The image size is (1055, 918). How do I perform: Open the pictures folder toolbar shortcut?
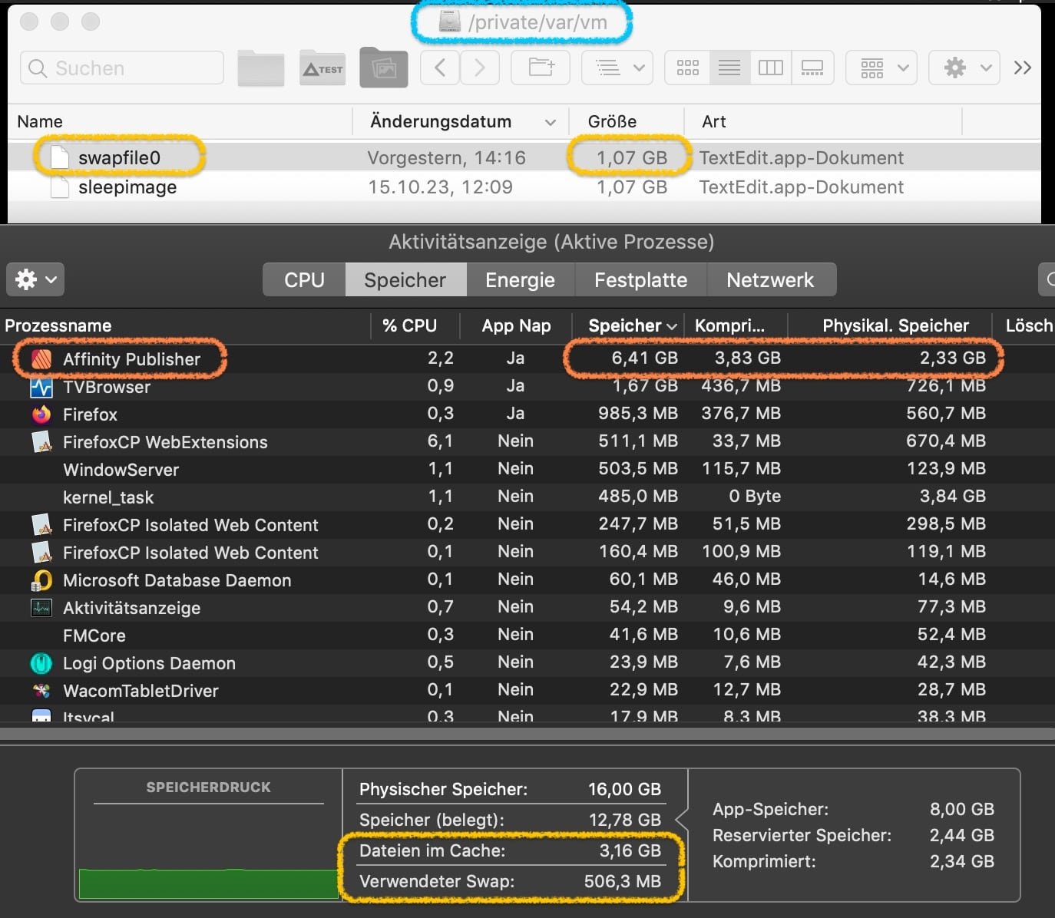(384, 68)
